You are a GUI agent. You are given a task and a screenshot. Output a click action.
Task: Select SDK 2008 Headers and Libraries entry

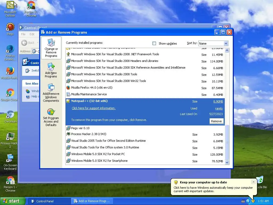coord(145,61)
